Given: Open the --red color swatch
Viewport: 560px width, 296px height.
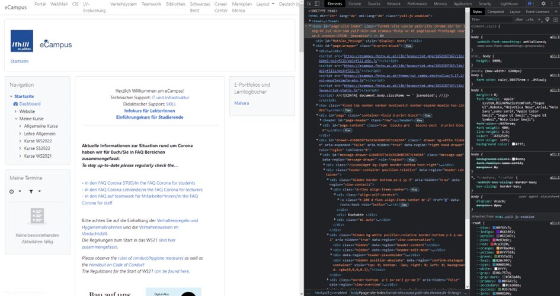Looking at the screenshot, I should 492,244.
